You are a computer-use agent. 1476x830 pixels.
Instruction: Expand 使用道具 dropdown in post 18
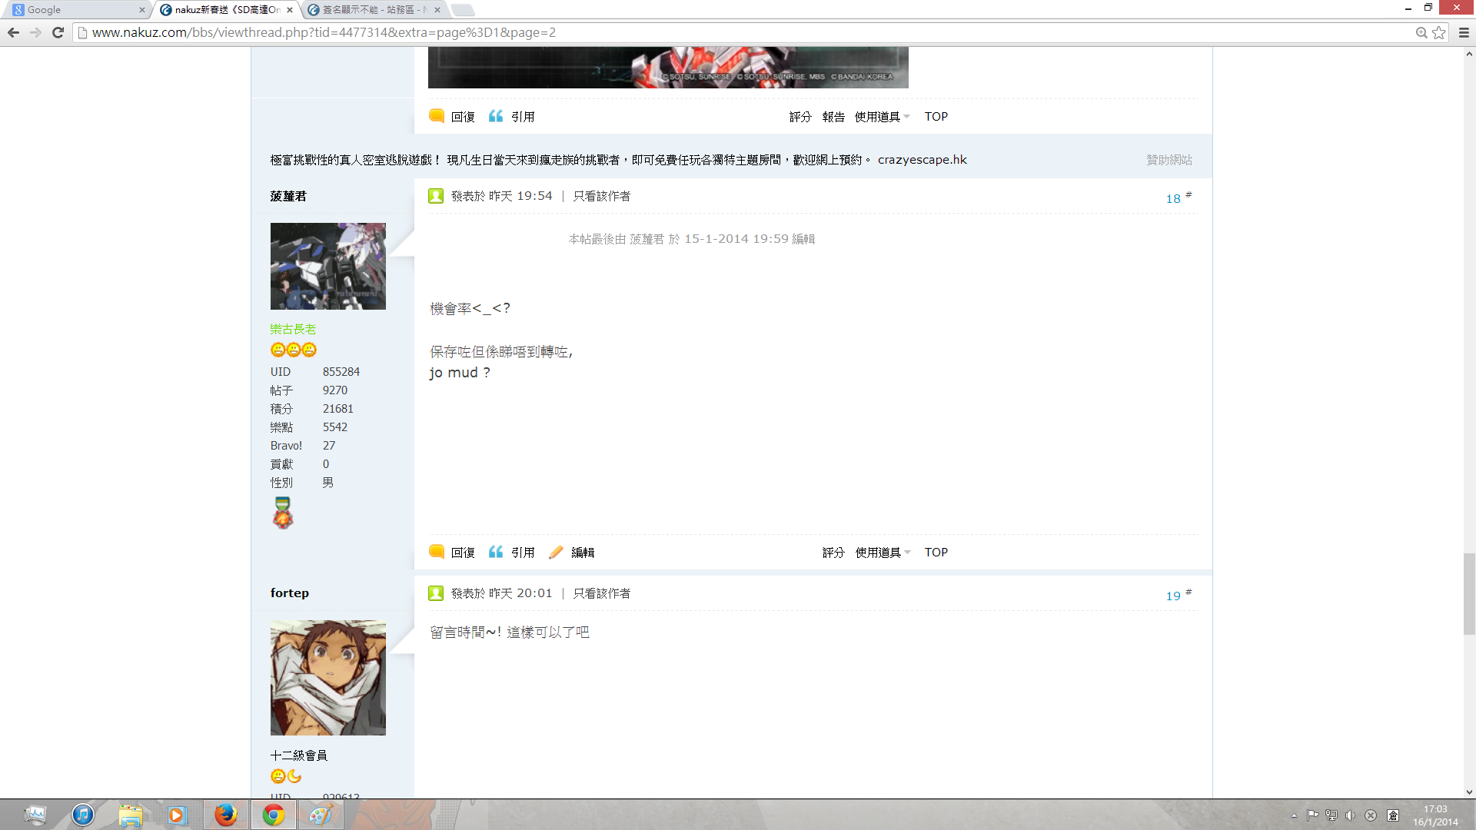(x=883, y=553)
